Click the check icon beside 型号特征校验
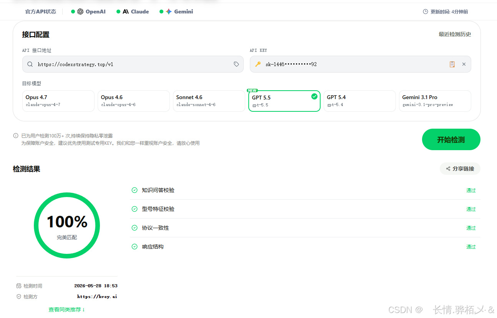 click(x=135, y=209)
